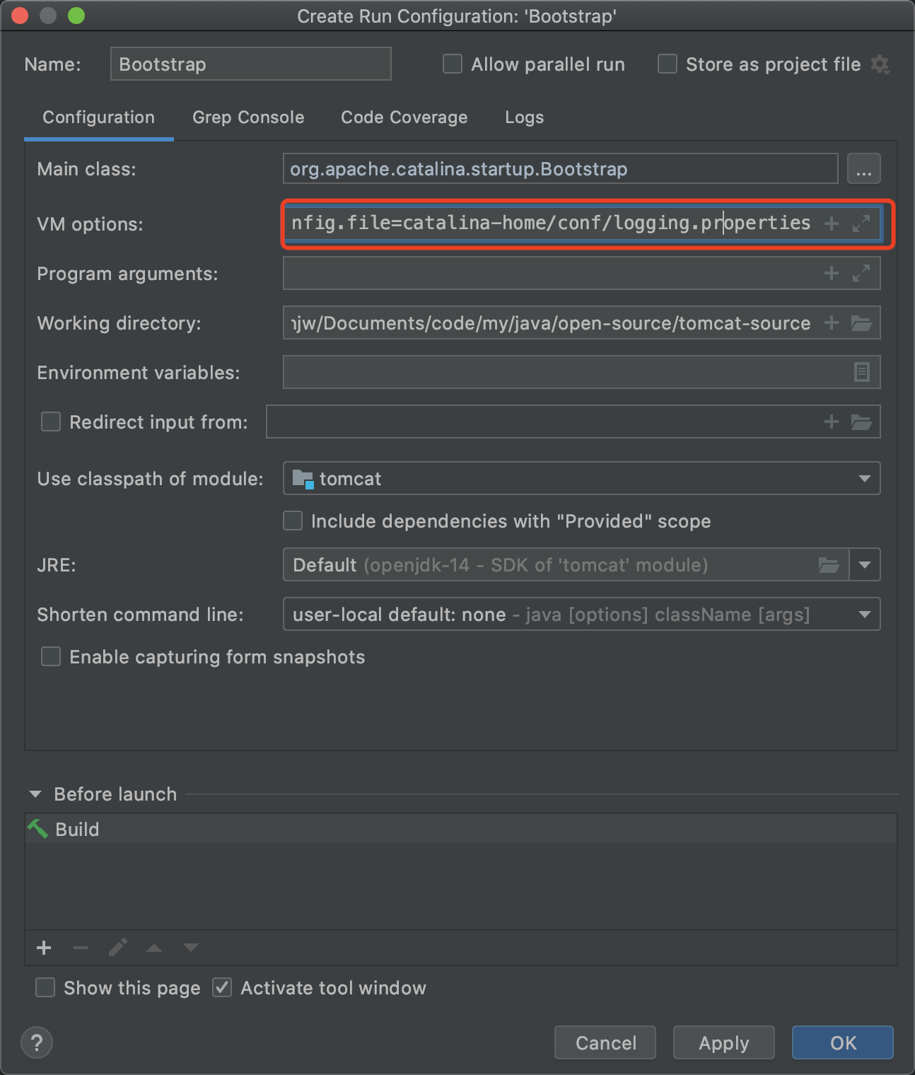Switch to Configuration tab

tap(98, 117)
